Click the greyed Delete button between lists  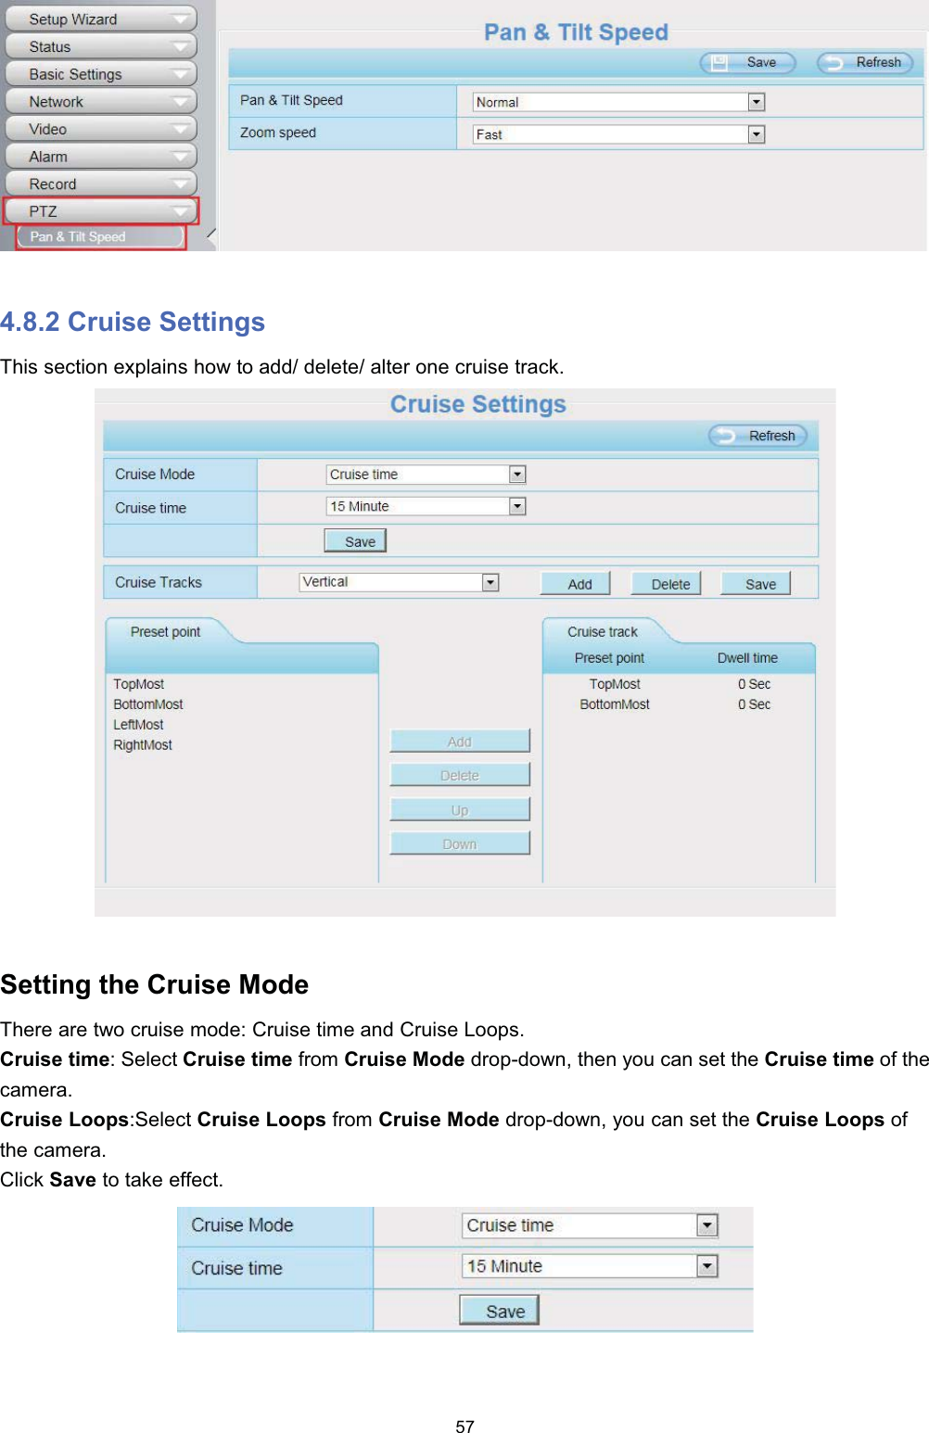[460, 775]
